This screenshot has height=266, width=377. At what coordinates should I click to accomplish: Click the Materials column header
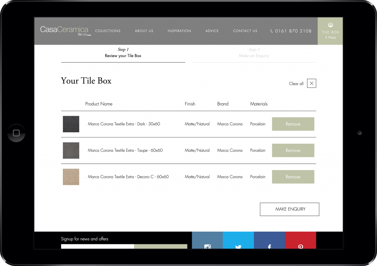pos(259,104)
